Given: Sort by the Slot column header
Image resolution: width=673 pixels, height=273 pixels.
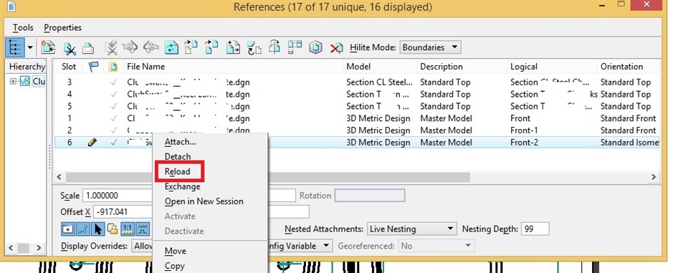Looking at the screenshot, I should 69,67.
